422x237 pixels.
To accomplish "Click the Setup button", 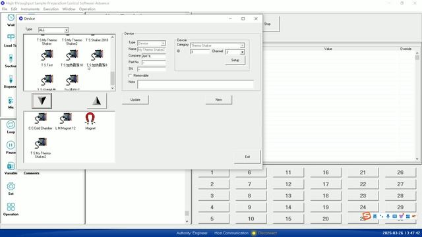I will [x=235, y=60].
